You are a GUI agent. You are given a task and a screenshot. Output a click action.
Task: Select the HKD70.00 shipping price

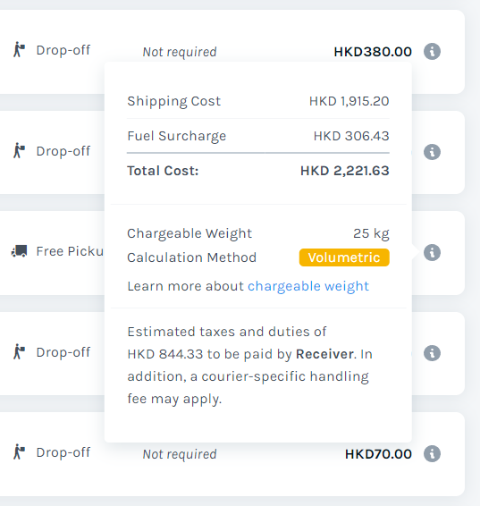[x=378, y=454]
